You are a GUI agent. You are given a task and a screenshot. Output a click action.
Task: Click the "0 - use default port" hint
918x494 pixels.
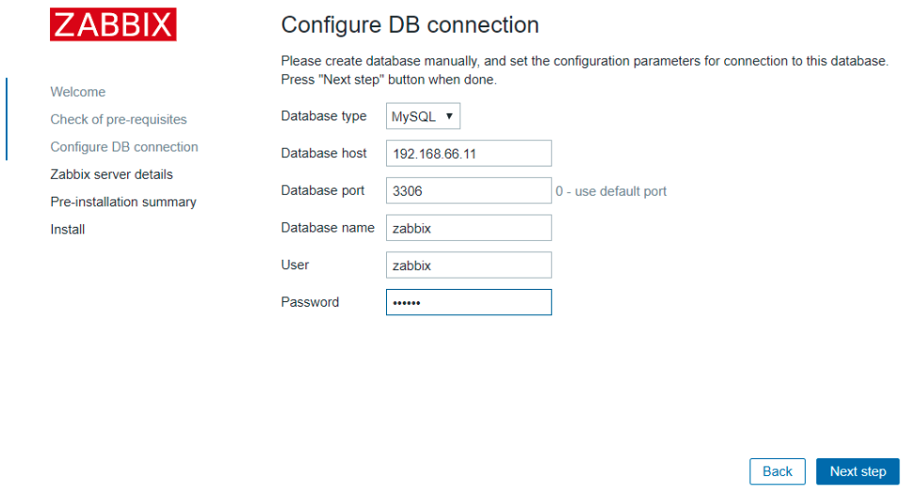(x=611, y=191)
